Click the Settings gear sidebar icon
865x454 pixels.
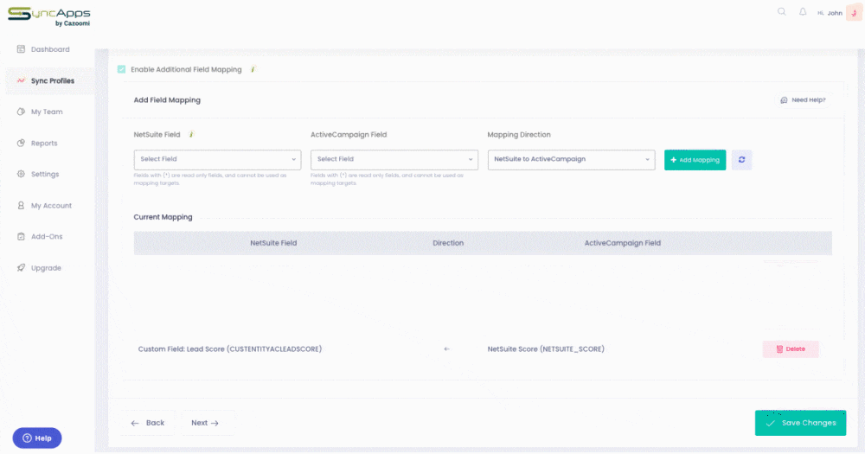click(x=21, y=174)
